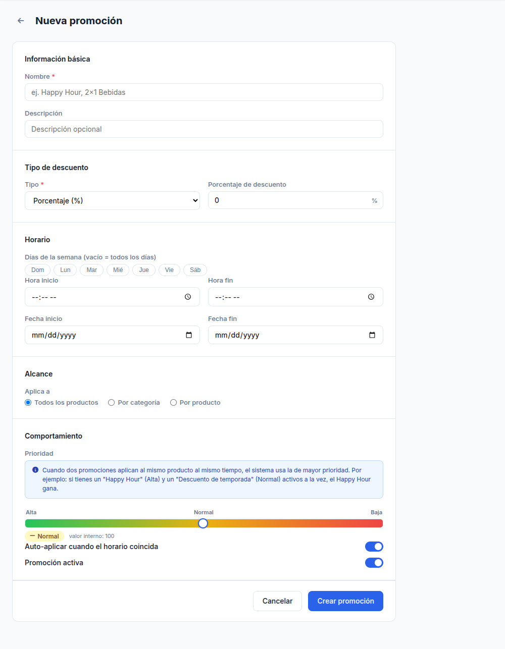Toggle the Mié weekday chip
The height and width of the screenshot is (649, 505).
click(118, 270)
